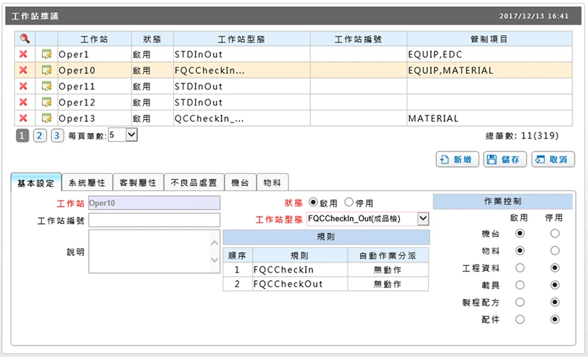Click the edit icon for Oper11
Viewport: 588px width, 357px height.
tap(47, 86)
